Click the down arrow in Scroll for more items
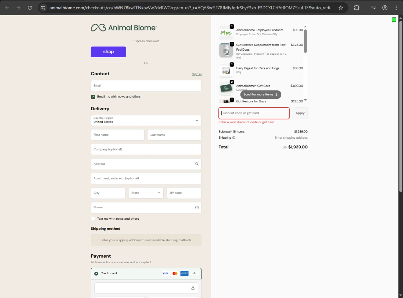The height and width of the screenshot is (298, 403). (x=276, y=94)
